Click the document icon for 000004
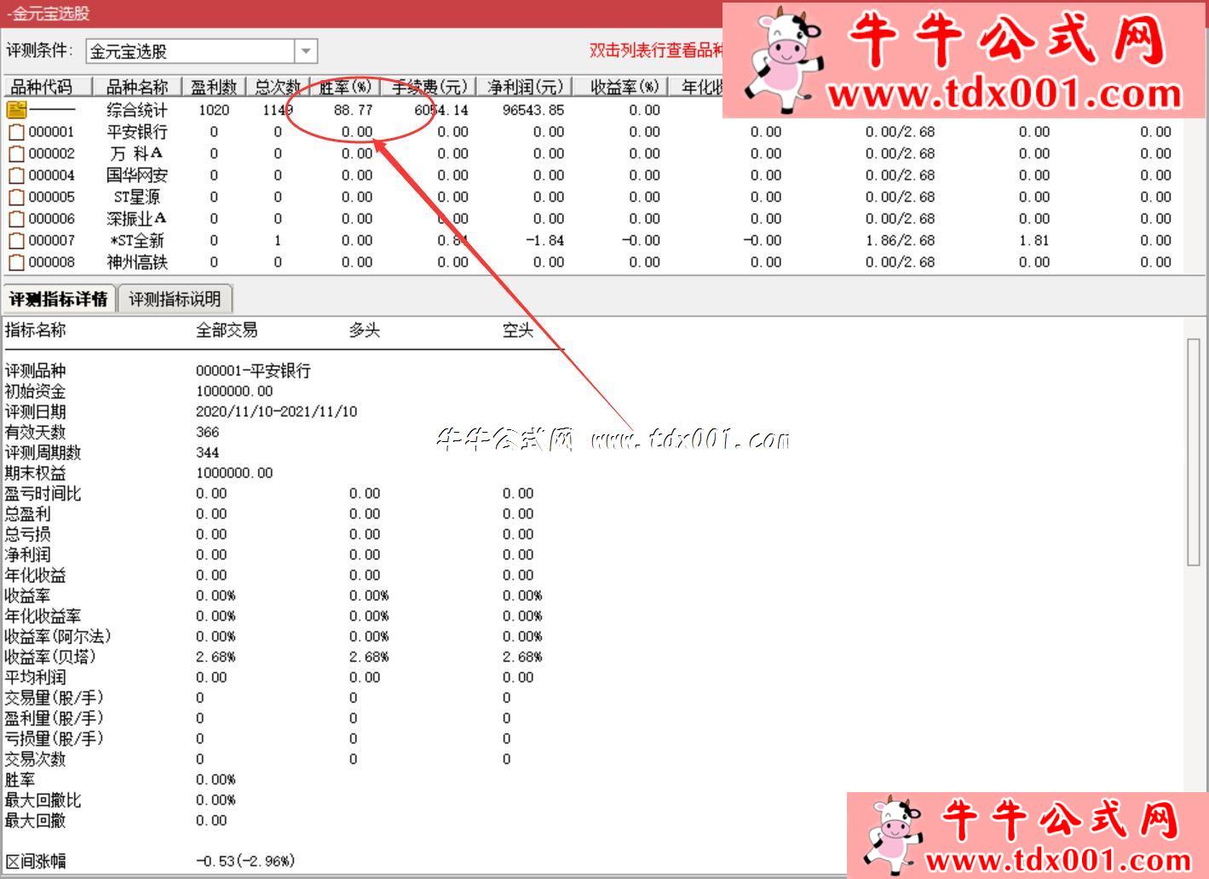Image resolution: width=1209 pixels, height=879 pixels. [16, 175]
